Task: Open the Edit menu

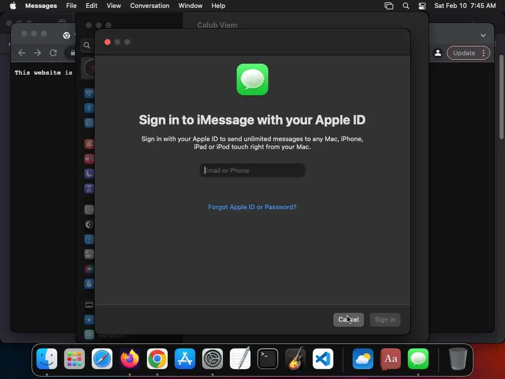Action: tap(91, 5)
